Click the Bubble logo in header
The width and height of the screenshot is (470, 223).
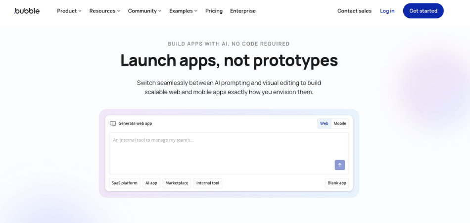tap(27, 11)
